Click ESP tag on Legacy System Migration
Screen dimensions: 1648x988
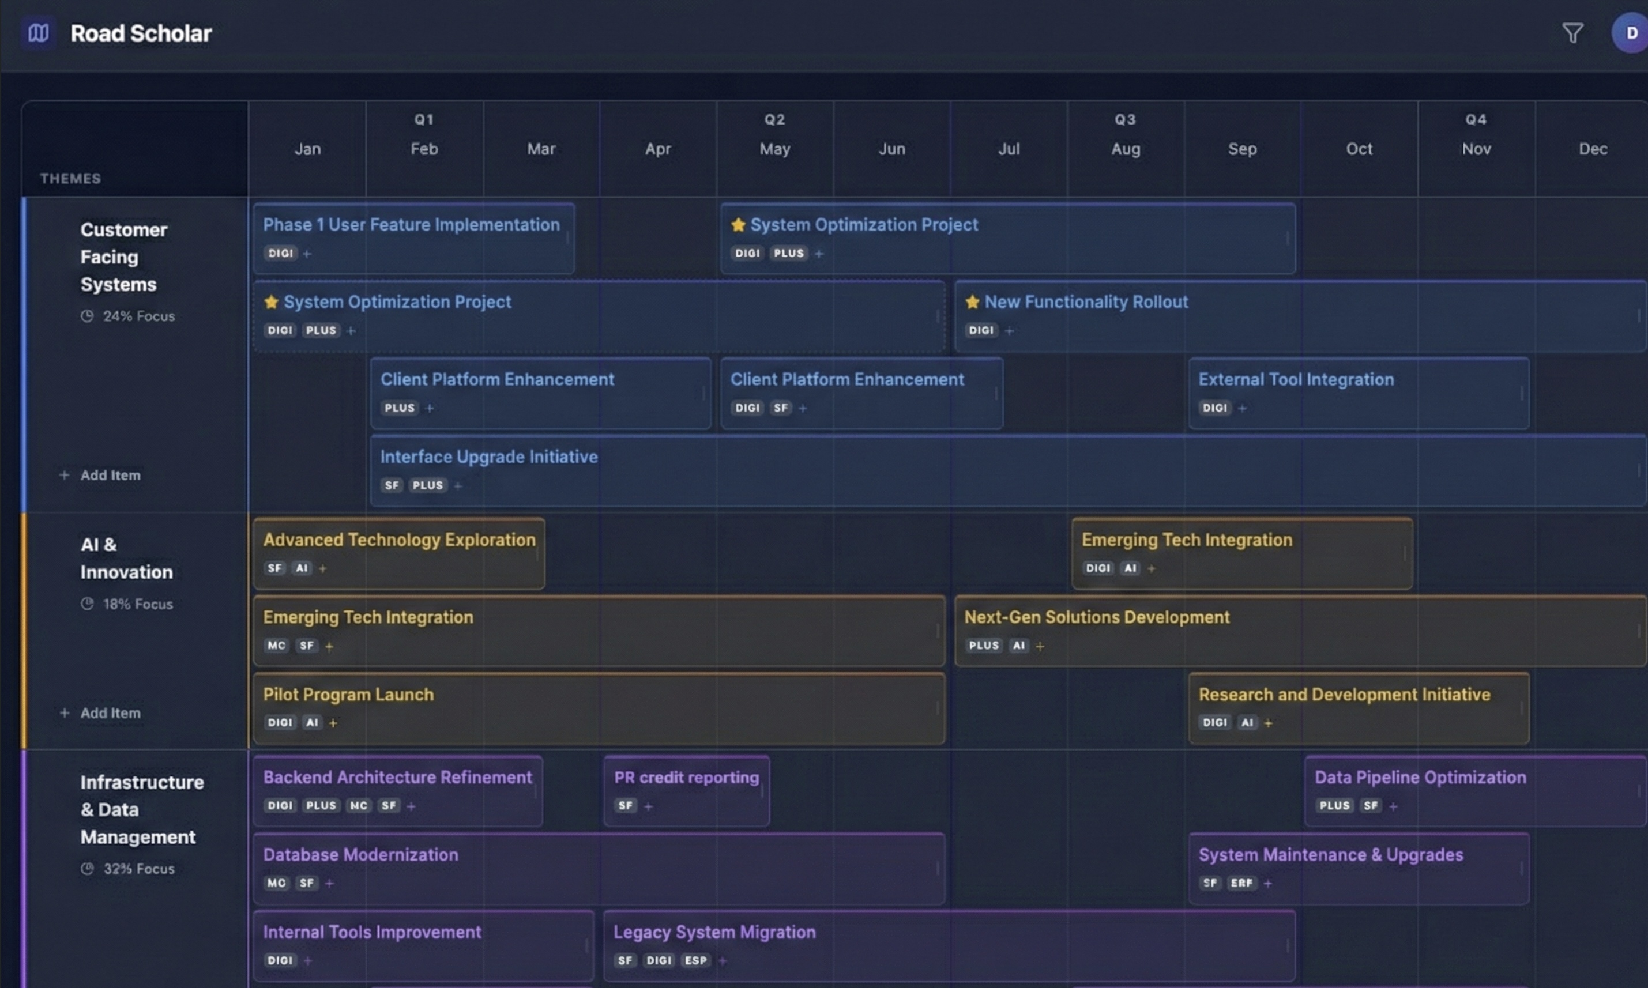pos(695,960)
